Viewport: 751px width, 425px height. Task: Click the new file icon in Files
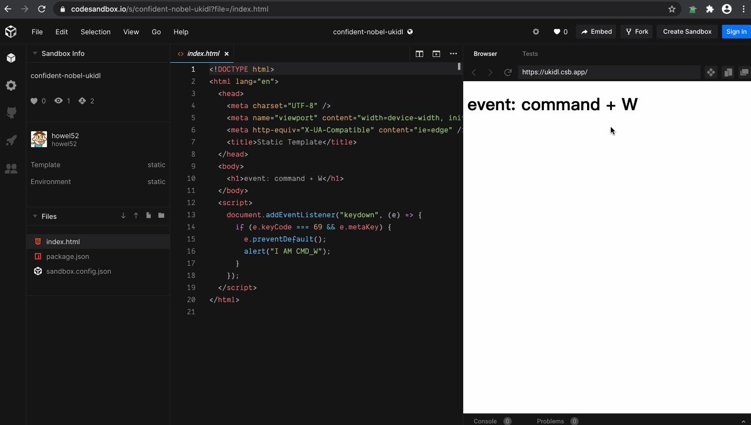149,216
